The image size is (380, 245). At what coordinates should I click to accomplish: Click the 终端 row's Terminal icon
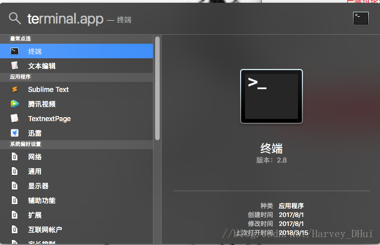[15, 51]
